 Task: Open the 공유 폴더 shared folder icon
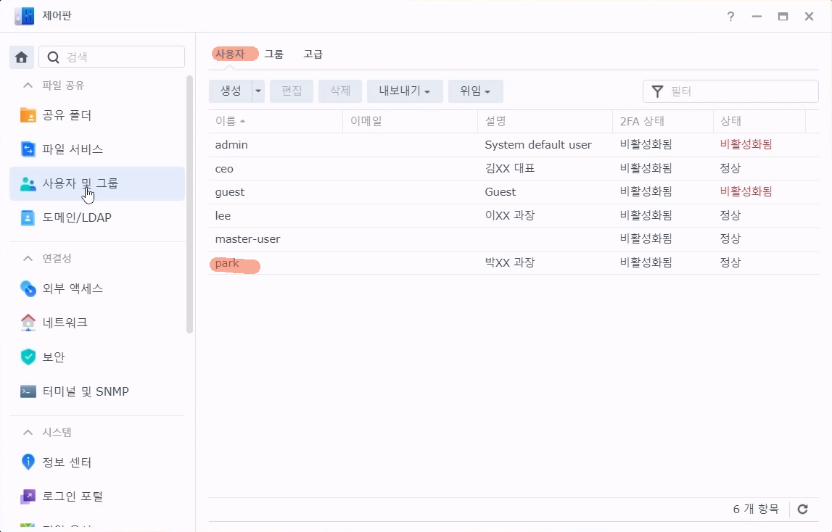[28, 115]
